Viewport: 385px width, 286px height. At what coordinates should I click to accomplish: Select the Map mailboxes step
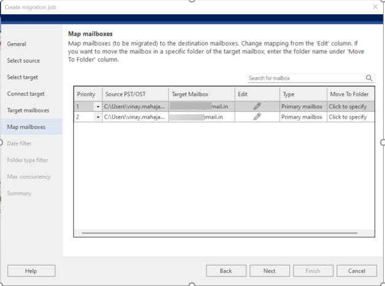[31, 127]
